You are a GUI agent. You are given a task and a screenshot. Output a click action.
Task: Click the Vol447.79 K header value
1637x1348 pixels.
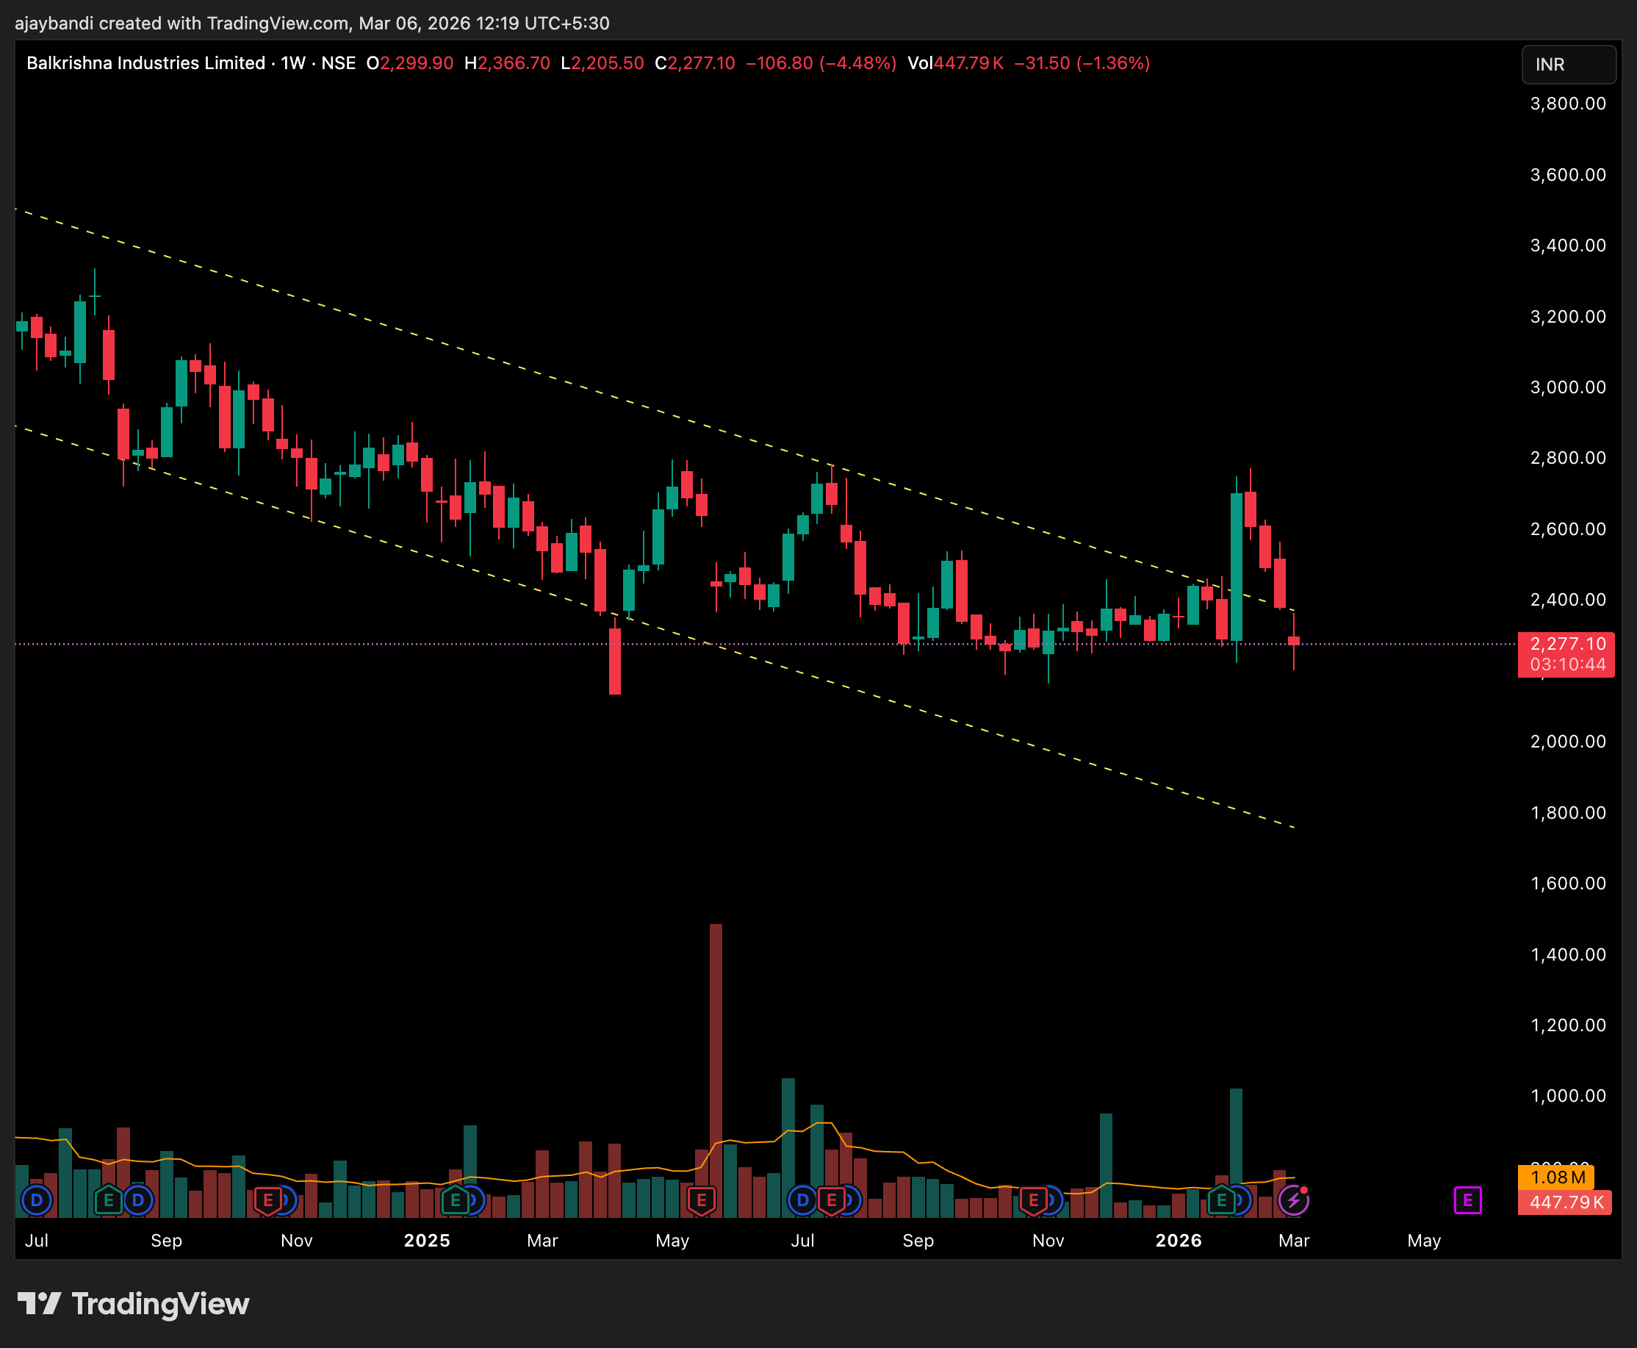click(x=955, y=63)
